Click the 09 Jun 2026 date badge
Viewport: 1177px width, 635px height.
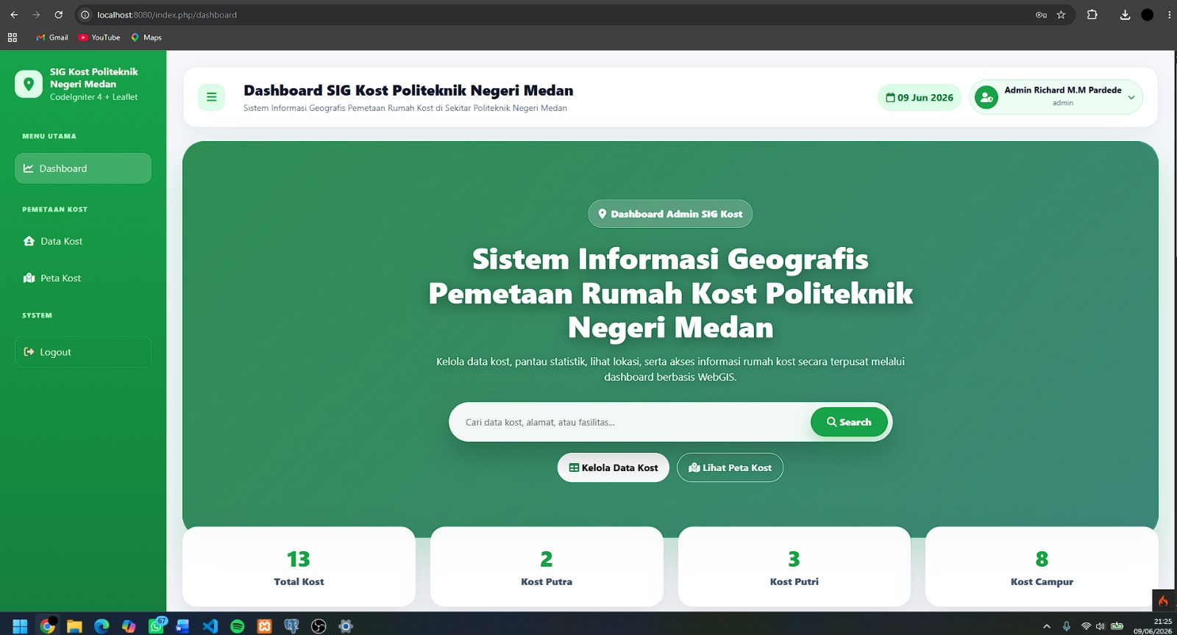point(920,98)
